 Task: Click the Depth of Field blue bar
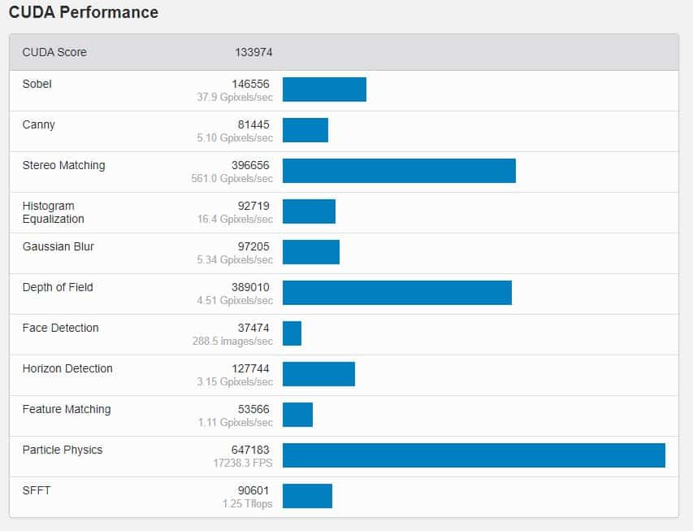click(x=397, y=293)
